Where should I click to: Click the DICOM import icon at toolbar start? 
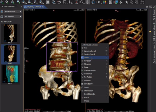pos(2,2)
